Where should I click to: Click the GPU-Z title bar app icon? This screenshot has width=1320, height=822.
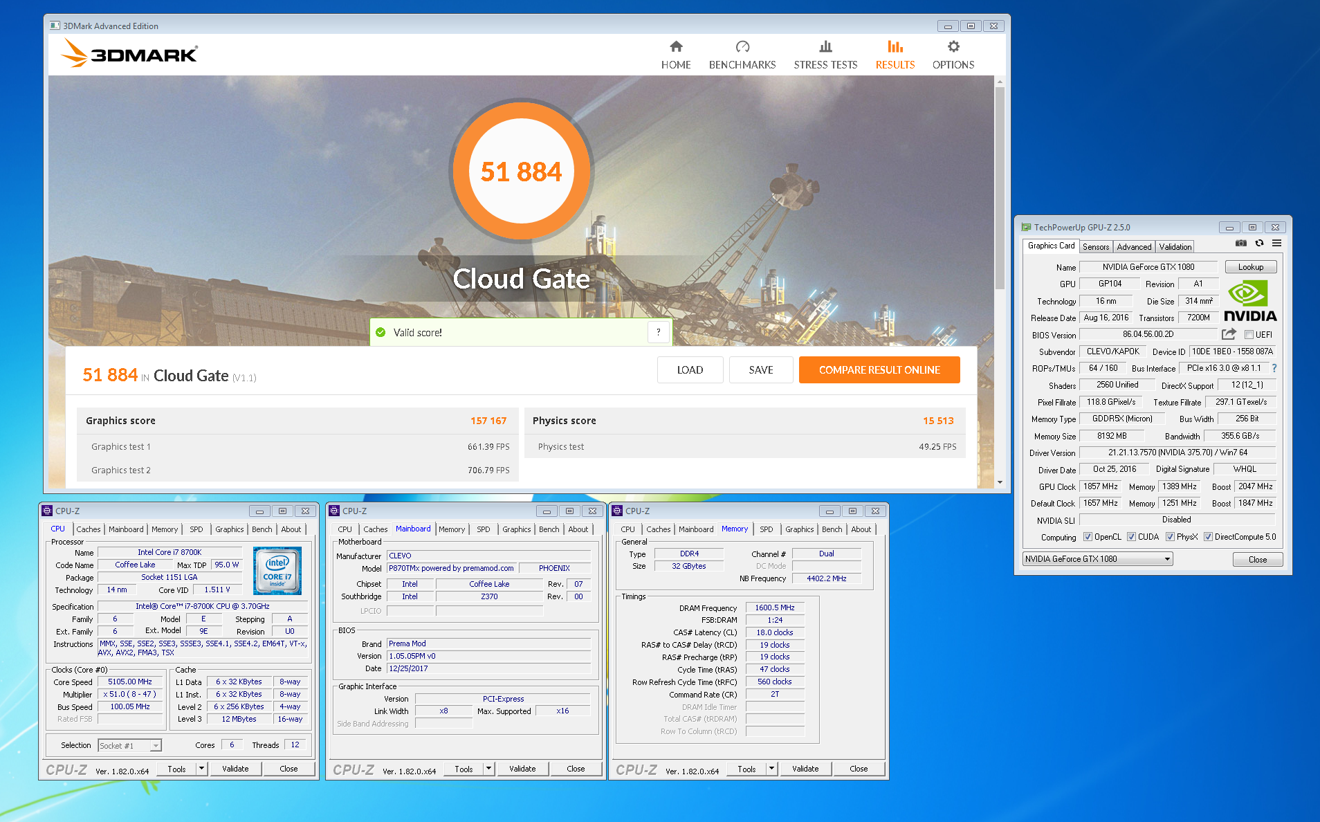[x=1026, y=227]
